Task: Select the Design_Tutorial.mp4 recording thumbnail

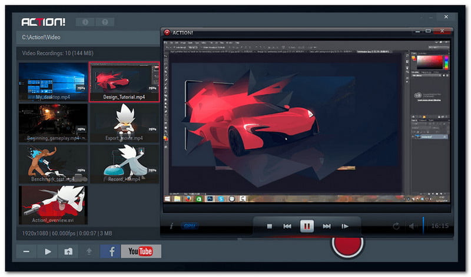Action: (x=124, y=82)
